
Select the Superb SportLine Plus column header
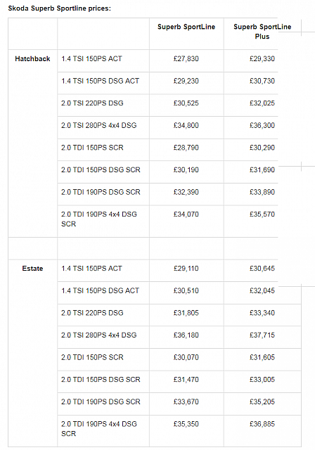262,32
